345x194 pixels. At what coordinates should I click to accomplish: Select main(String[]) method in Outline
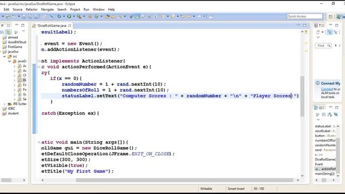tap(325, 174)
